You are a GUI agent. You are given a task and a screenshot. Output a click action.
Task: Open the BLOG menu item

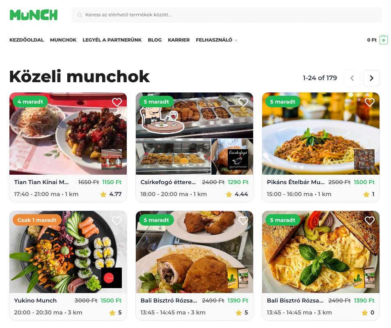tap(155, 40)
